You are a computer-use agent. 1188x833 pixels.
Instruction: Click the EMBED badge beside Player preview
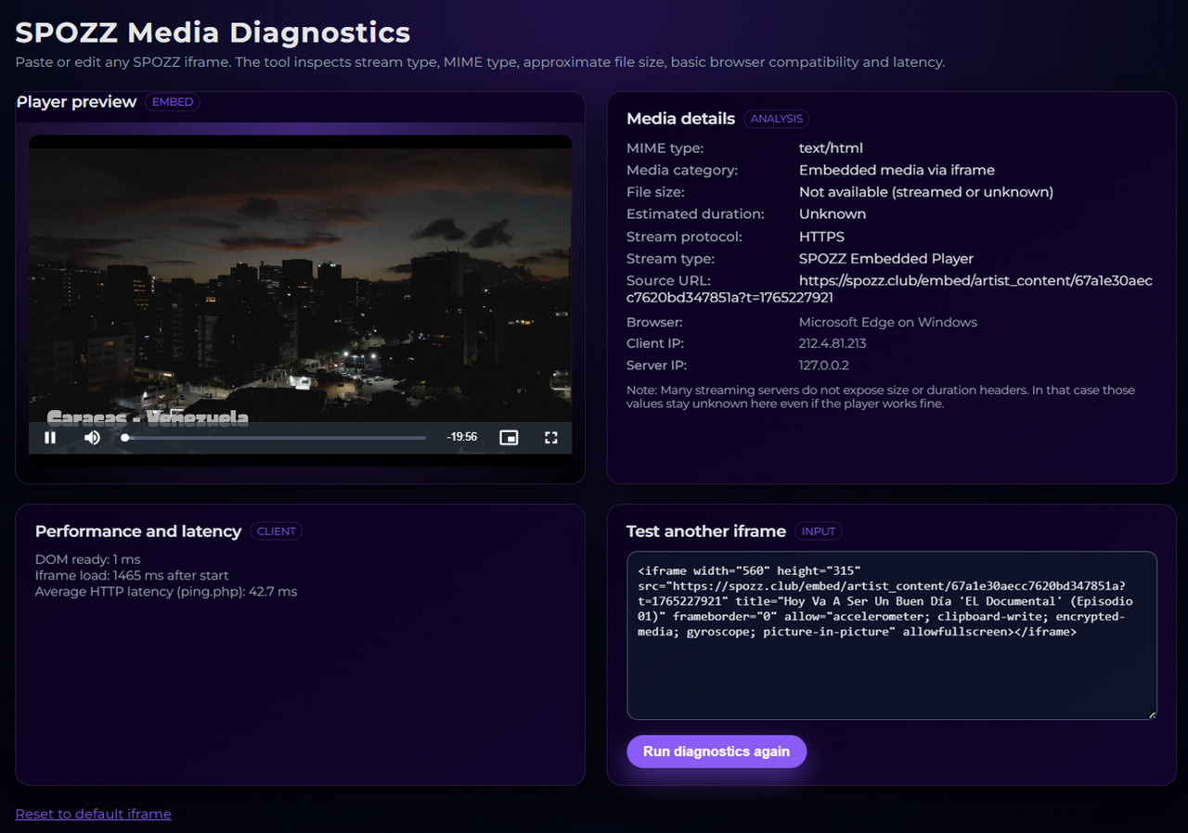tap(173, 102)
